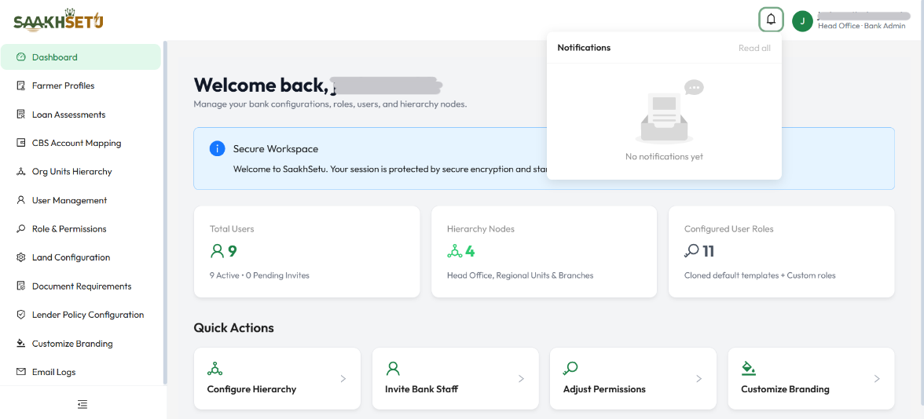Click the Quick Actions heading
The image size is (924, 419).
tap(234, 328)
